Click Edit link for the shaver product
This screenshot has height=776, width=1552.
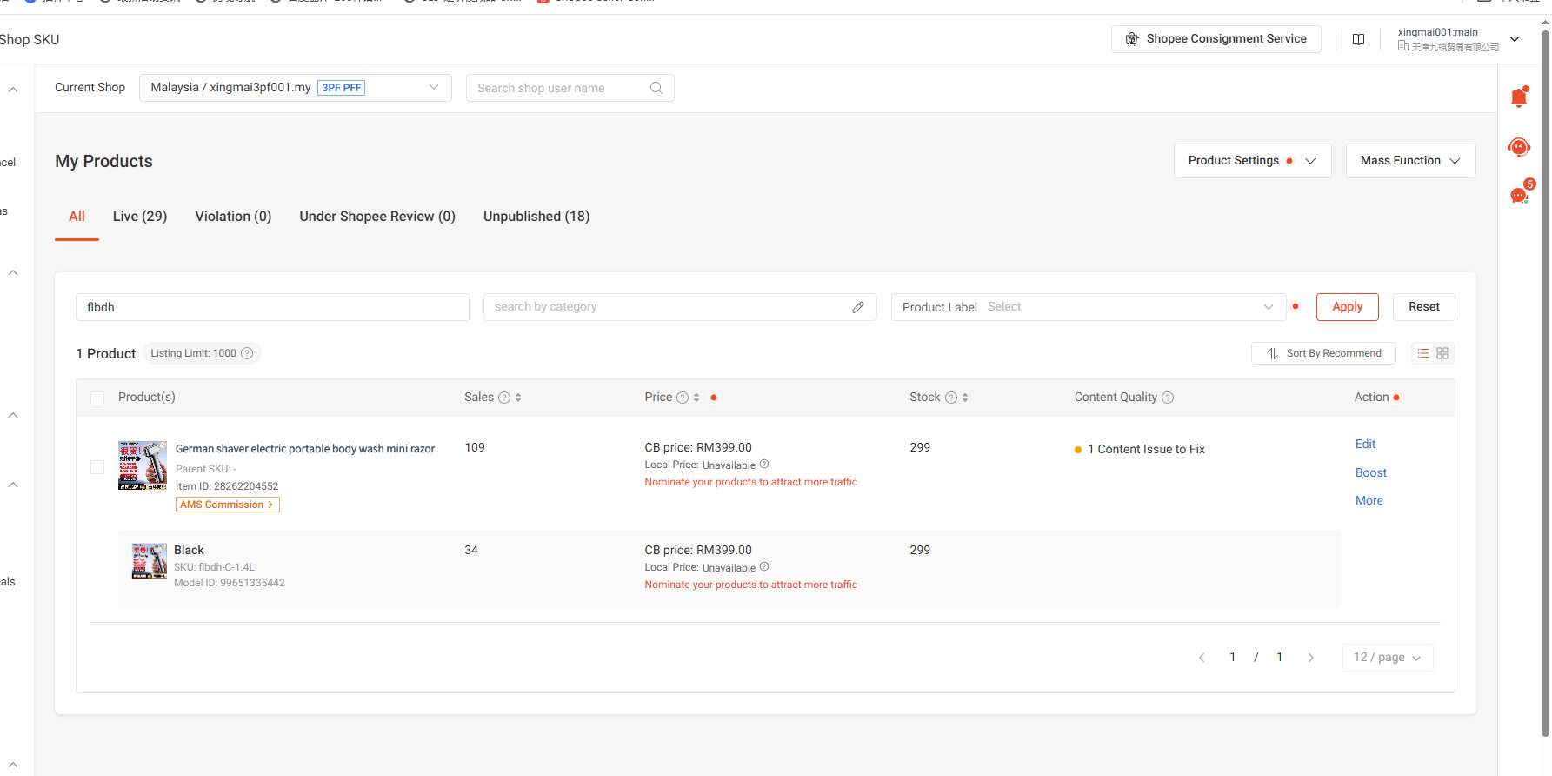pos(1365,445)
